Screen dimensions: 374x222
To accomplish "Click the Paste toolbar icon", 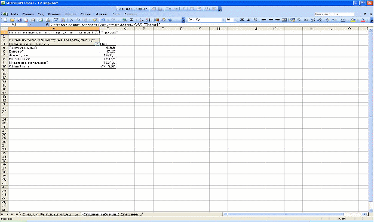I will [x=85, y=20].
